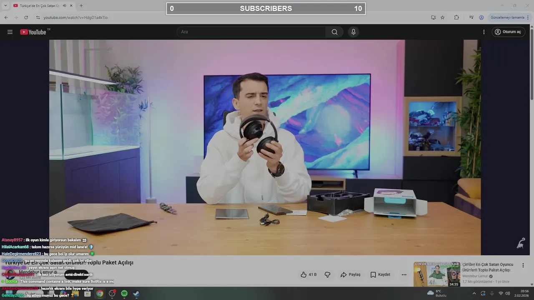Go back in browser history
The height and width of the screenshot is (300, 534).
(x=6, y=17)
